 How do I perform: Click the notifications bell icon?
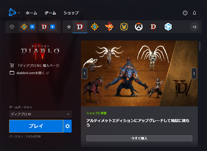coord(194,13)
